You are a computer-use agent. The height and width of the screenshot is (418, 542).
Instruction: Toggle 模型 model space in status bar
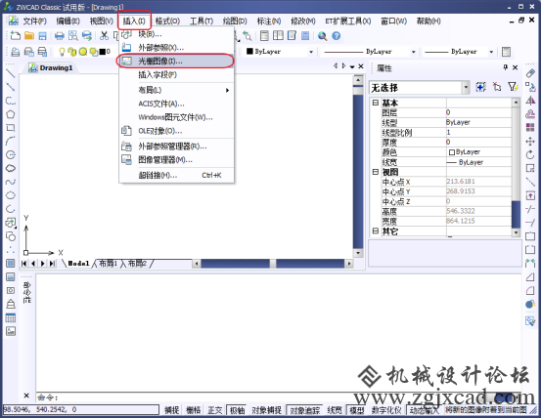[x=357, y=410]
